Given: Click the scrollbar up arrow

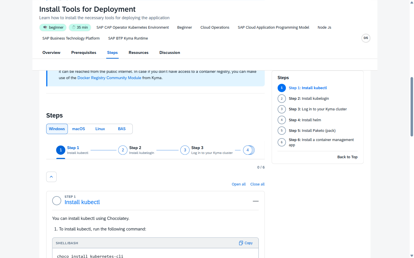Looking at the screenshot, I should (x=412, y=2).
